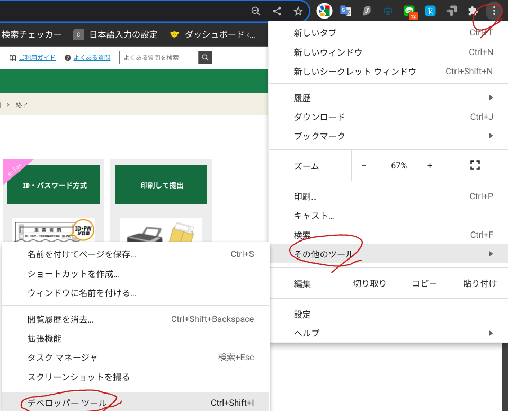This screenshot has width=508, height=411.
Task: Focus the よくある質問を検索 search field
Action: click(x=159, y=57)
